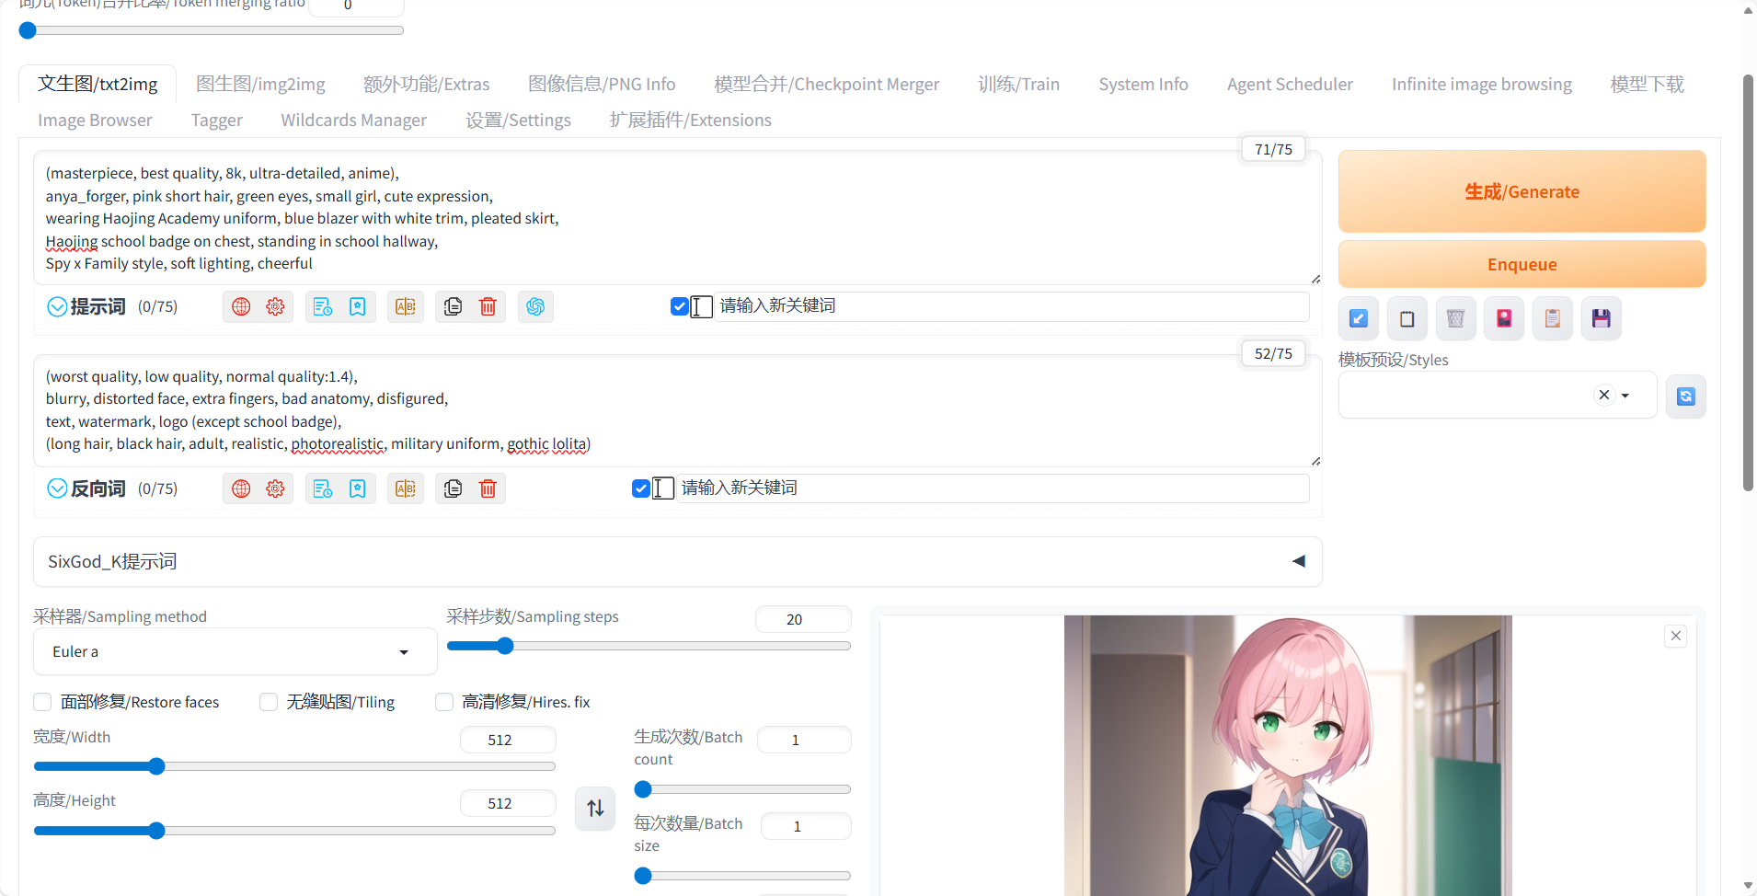Open the 扩展插件/Extensions tab
1757x896 pixels.
tap(690, 121)
